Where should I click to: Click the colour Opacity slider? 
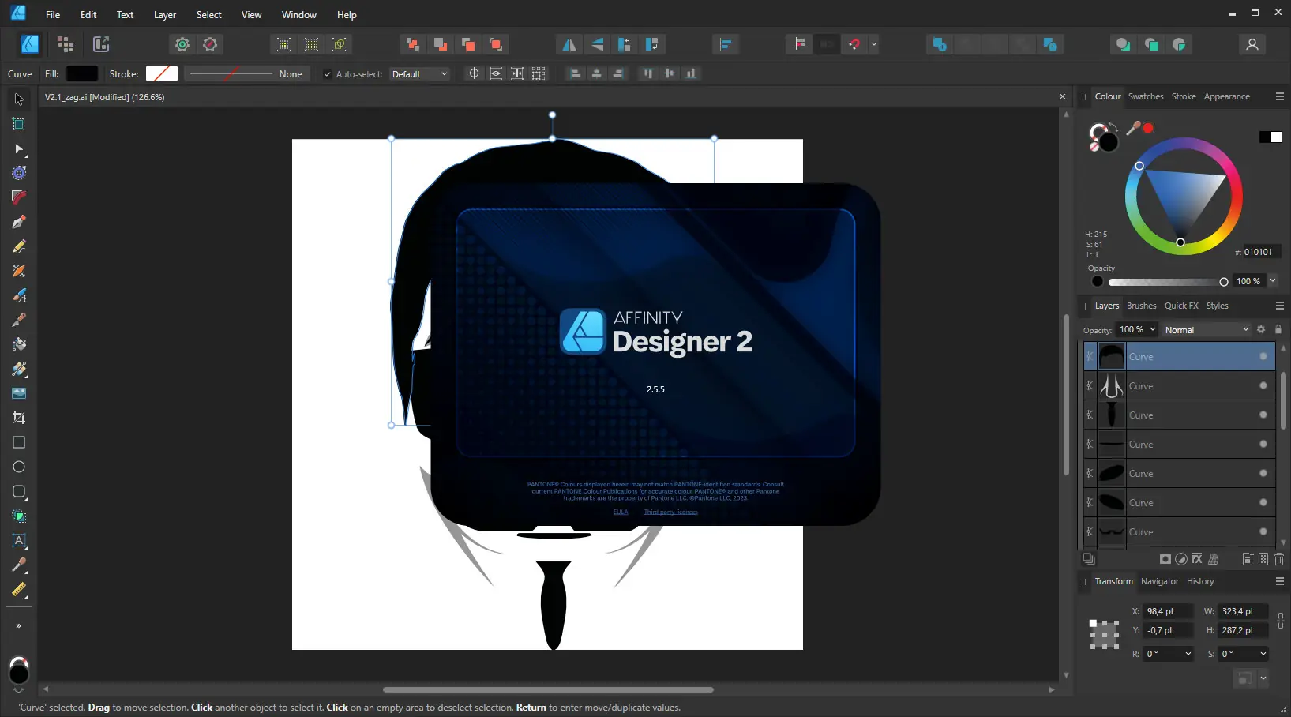point(1165,282)
